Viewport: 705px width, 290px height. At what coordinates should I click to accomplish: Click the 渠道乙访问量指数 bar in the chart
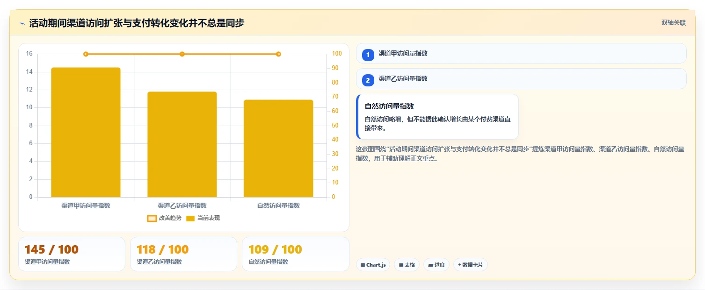coord(182,144)
